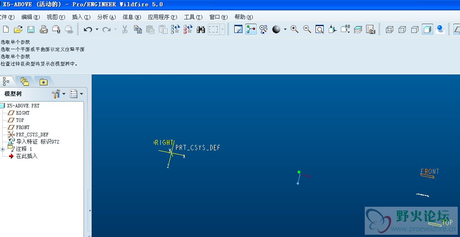The width and height of the screenshot is (460, 237).
Task: Select the FRONT datum plane tree item
Action: 23,127
